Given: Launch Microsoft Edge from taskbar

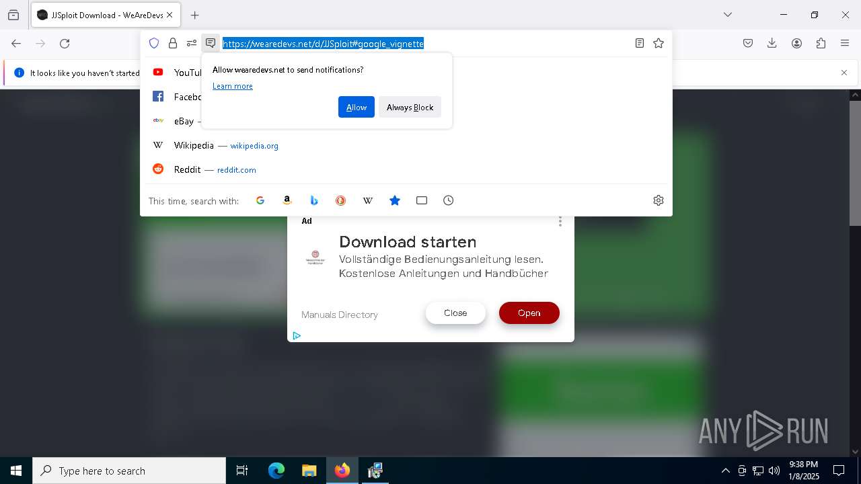Looking at the screenshot, I should click(276, 471).
